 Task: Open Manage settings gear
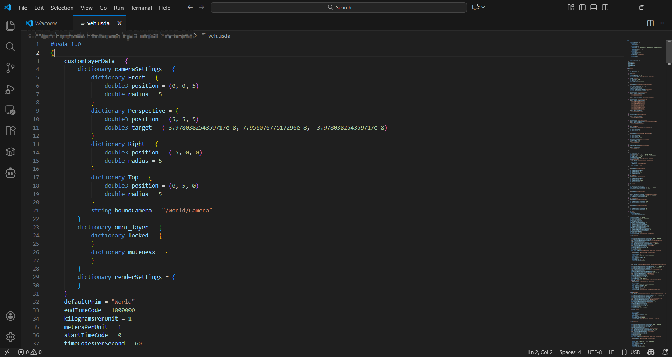point(10,337)
